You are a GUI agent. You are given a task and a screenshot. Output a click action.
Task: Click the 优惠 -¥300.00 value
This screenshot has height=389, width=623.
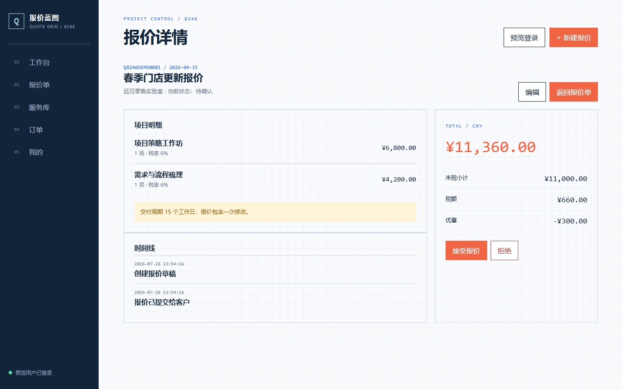tap(570, 221)
